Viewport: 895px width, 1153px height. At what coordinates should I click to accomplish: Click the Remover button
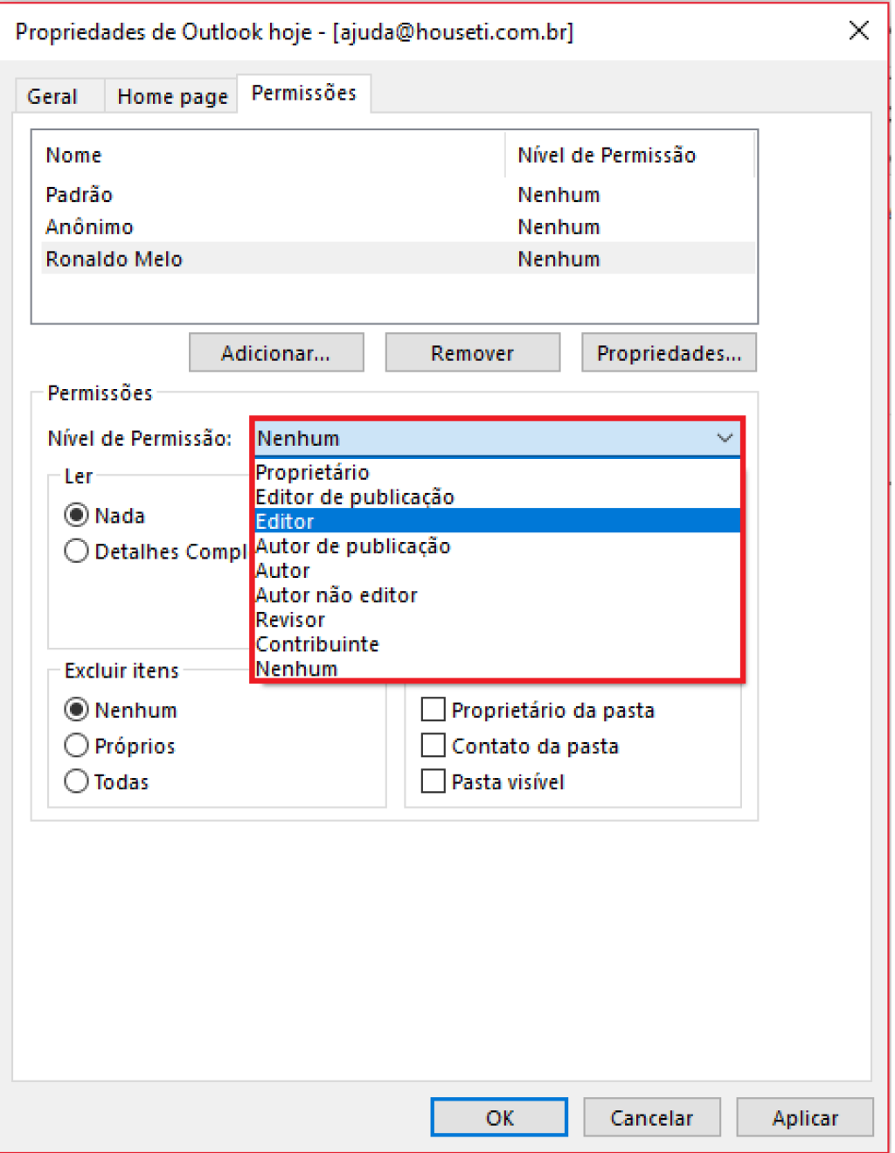coord(473,353)
